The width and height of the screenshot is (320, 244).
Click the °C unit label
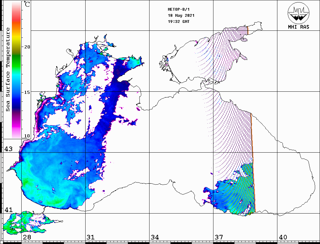click(x=27, y=4)
